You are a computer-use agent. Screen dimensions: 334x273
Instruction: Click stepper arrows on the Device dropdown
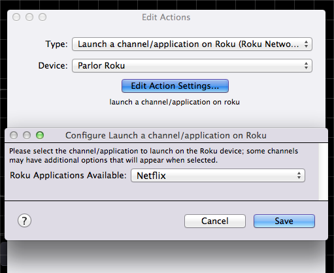click(306, 65)
